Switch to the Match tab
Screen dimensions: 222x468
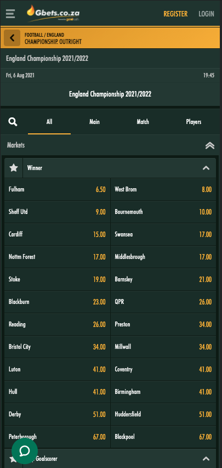pos(143,122)
